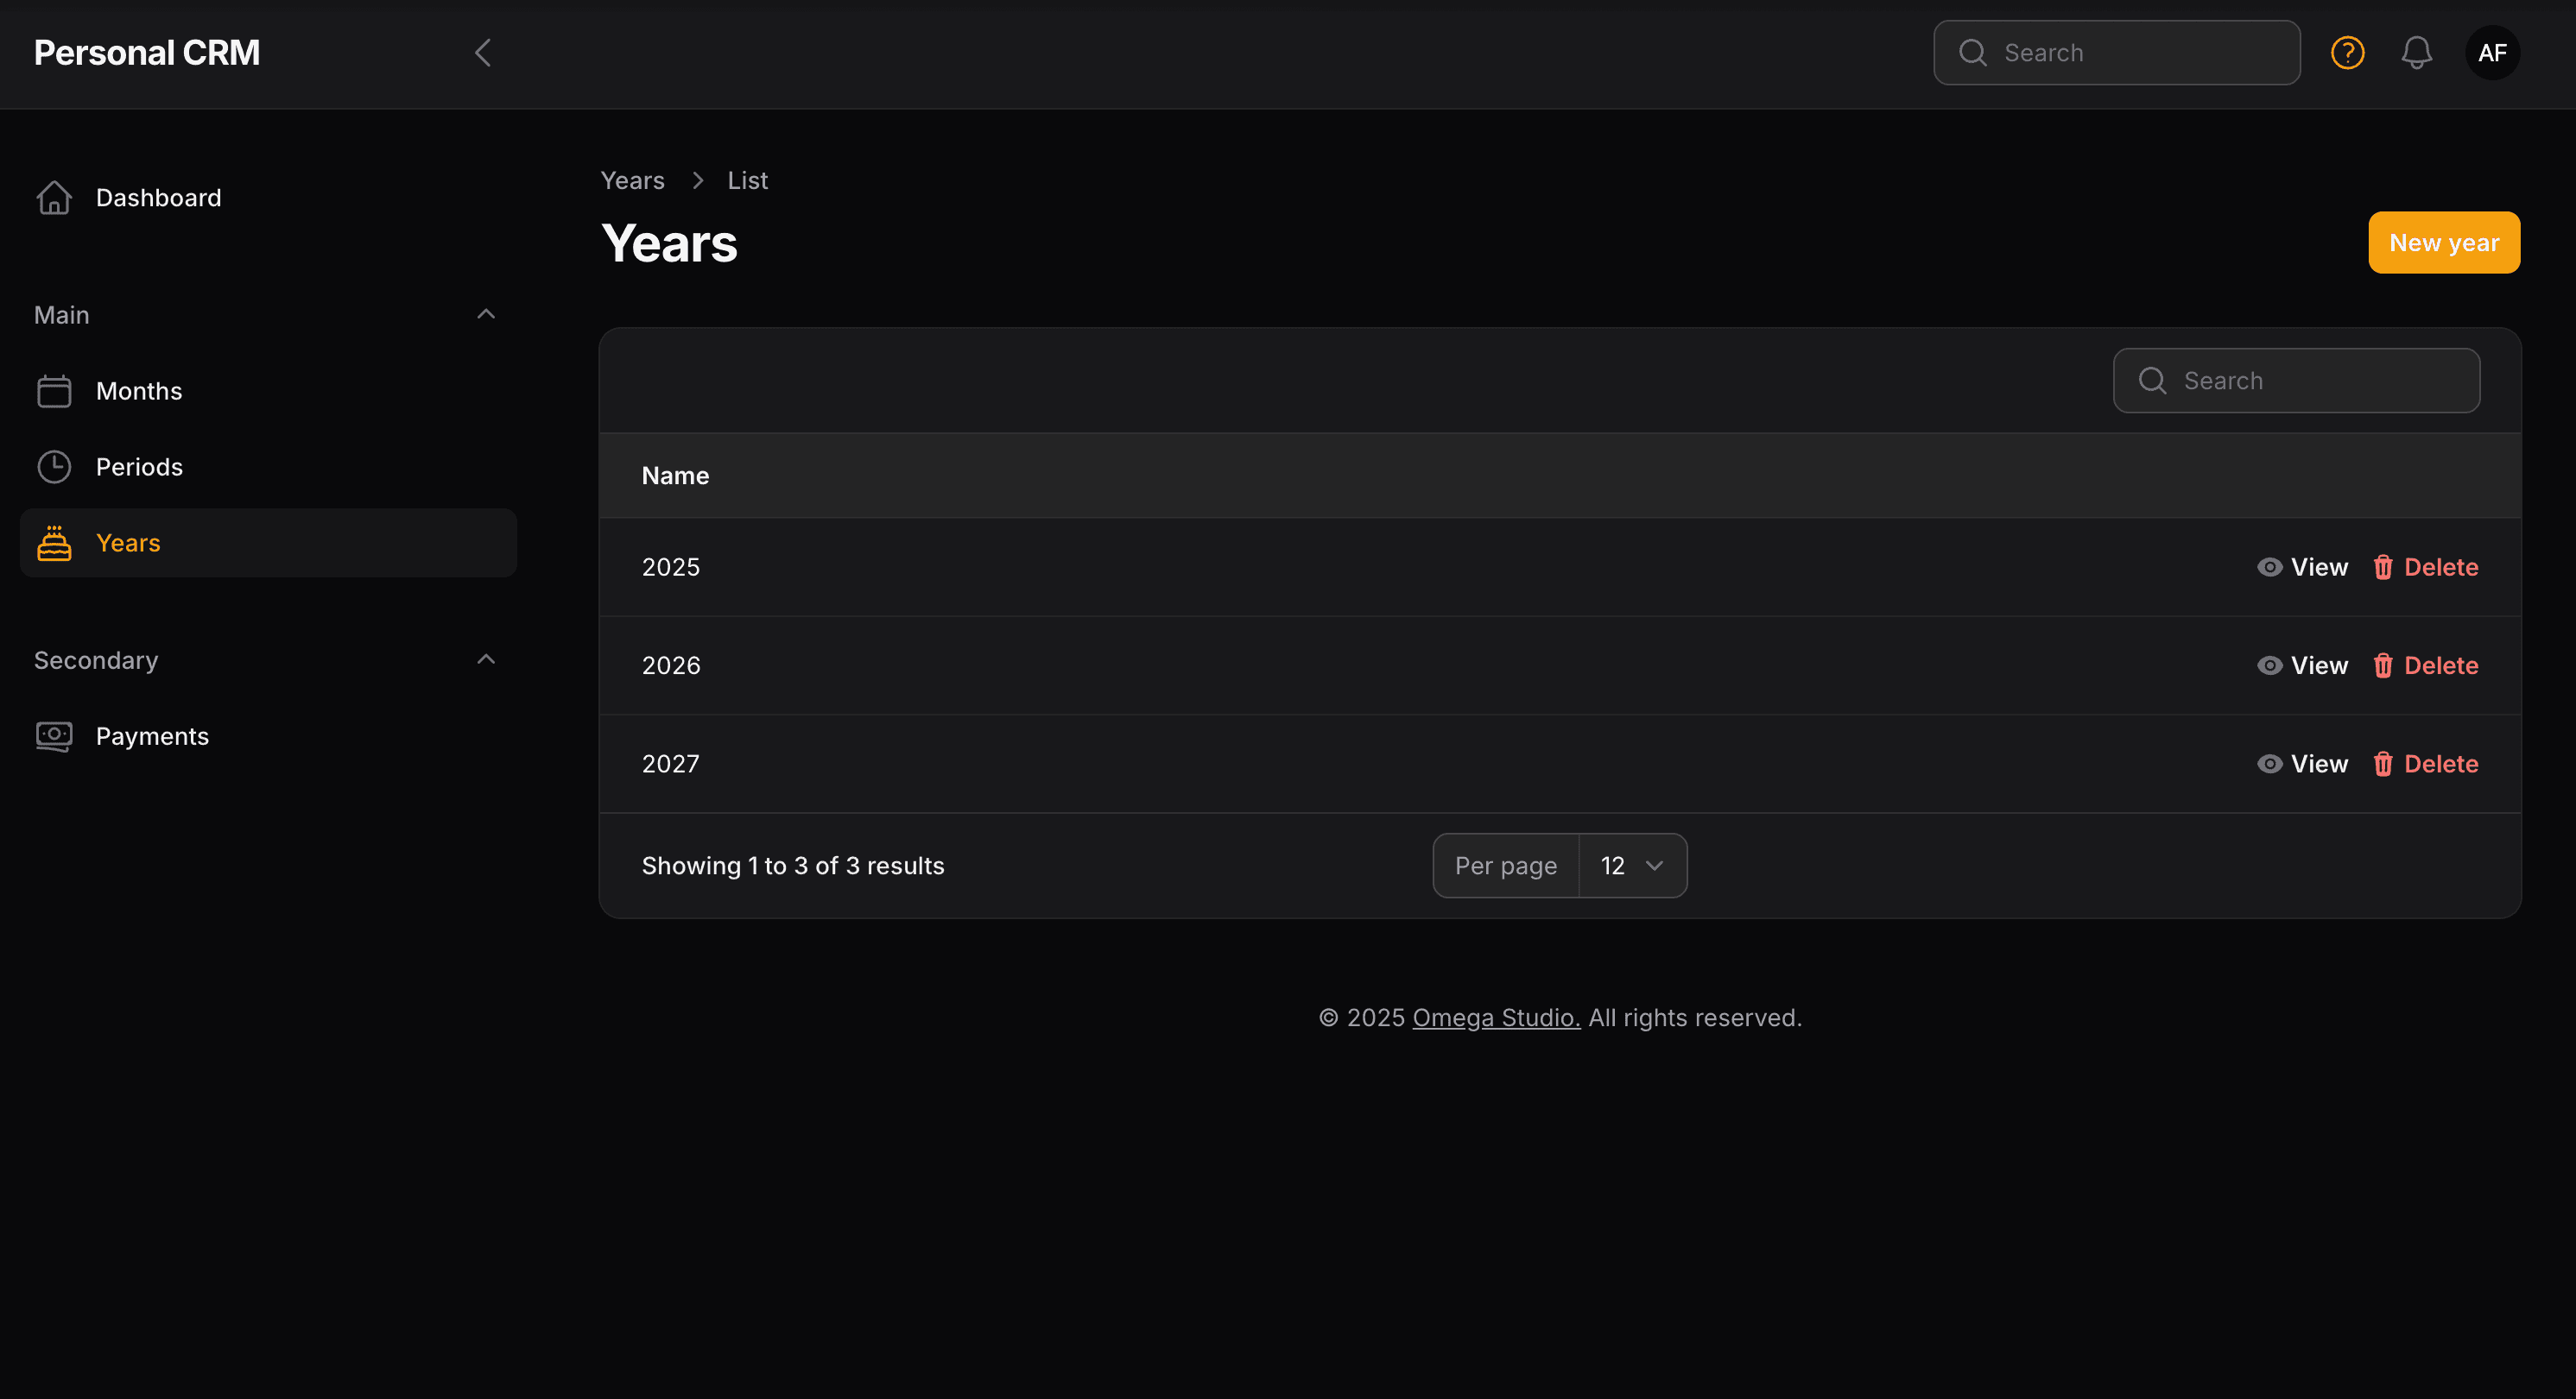This screenshot has height=1399, width=2576.
Task: Click the Payments banknote icon
Action: (x=54, y=736)
